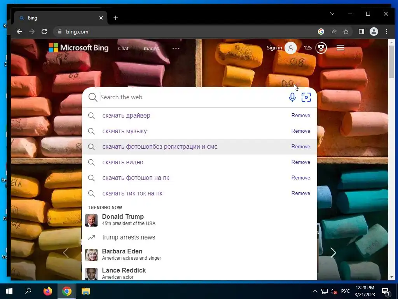
Task: Open Microsoft Rewards trophy icon
Action: click(x=321, y=48)
